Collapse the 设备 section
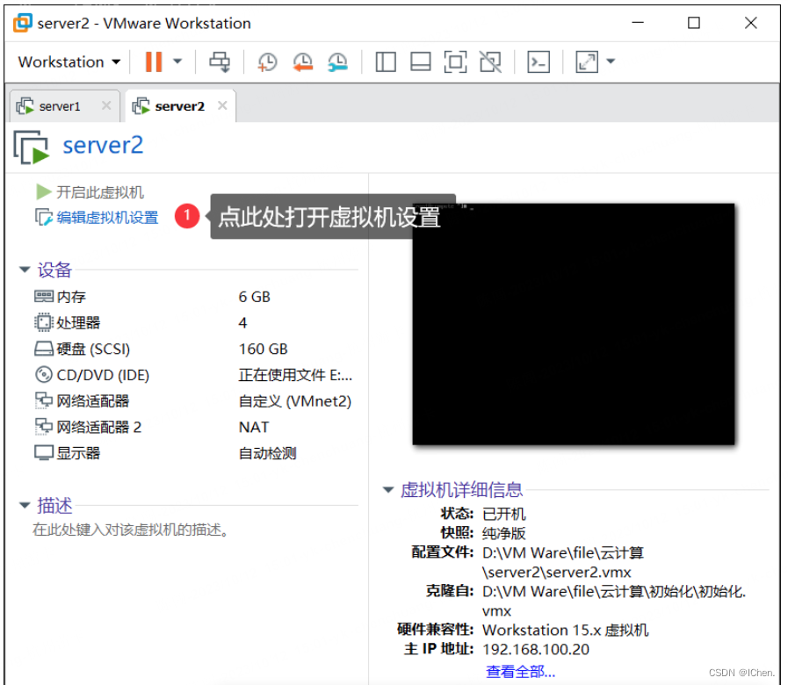This screenshot has height=685, width=788. pyautogui.click(x=25, y=270)
